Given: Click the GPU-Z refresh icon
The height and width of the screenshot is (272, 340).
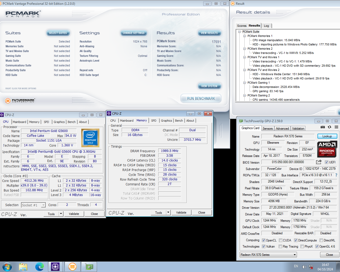Looking at the screenshot, I should pos(329,127).
